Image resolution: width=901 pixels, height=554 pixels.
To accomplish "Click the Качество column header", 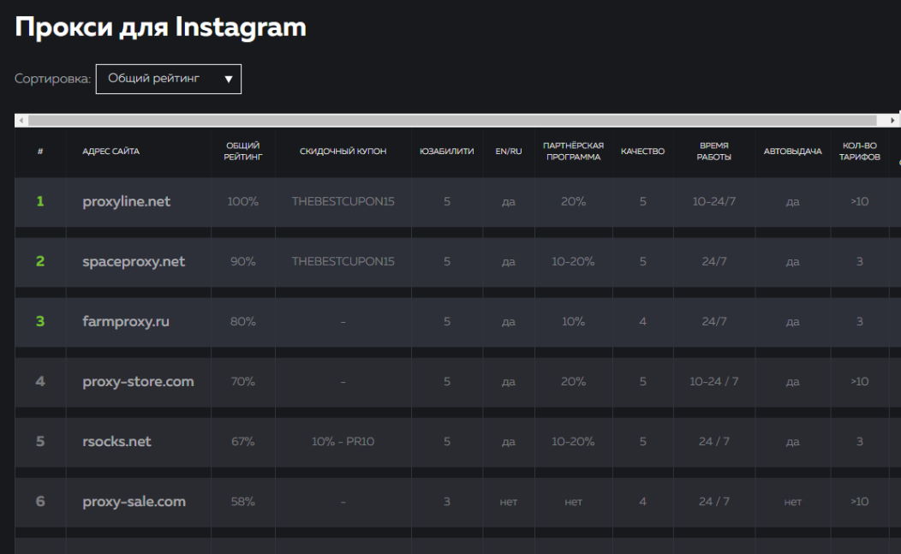I will pos(642,152).
